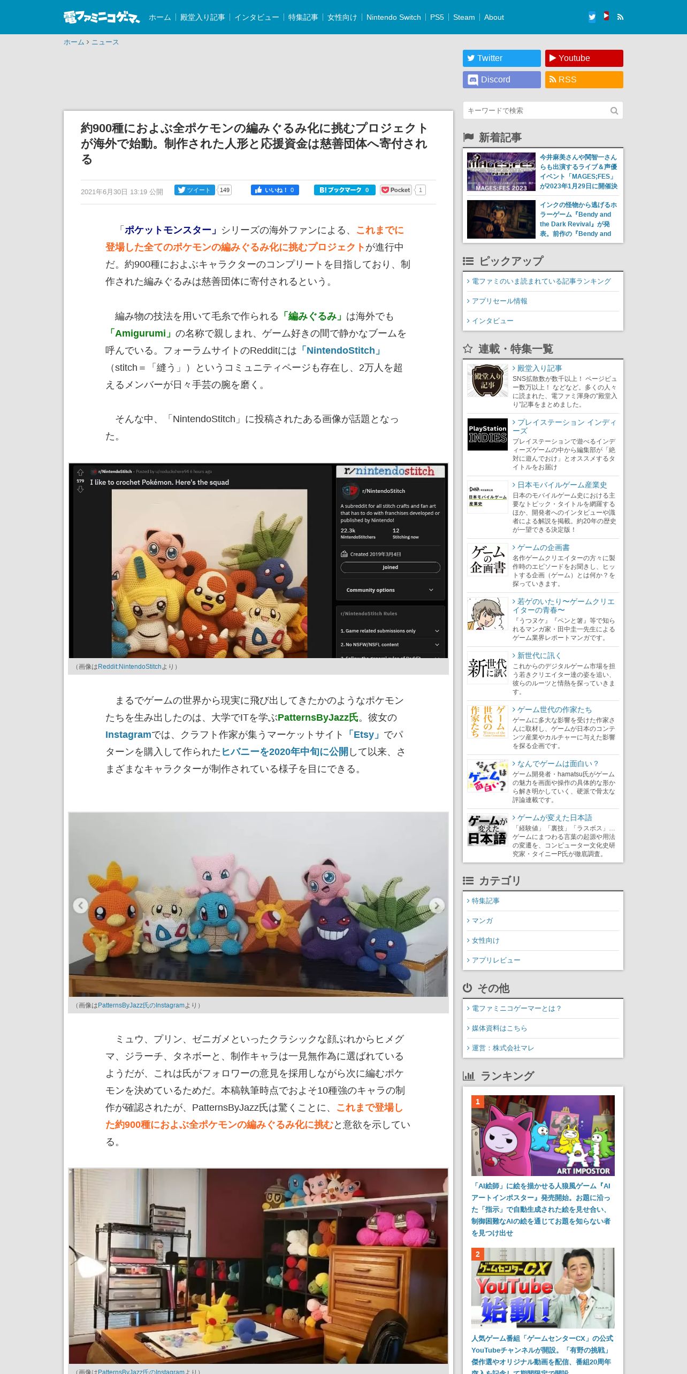Screen dimensions: 687x1374
Task: Open About in top navigation
Action: [x=494, y=17]
